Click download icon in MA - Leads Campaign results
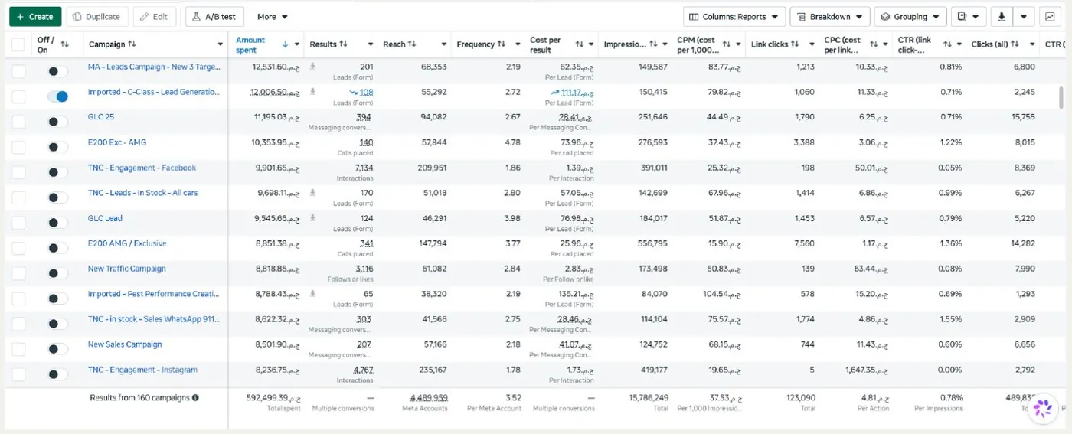 click(312, 67)
